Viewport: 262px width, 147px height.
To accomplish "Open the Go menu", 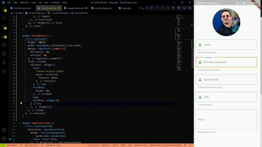I will point(40,2).
